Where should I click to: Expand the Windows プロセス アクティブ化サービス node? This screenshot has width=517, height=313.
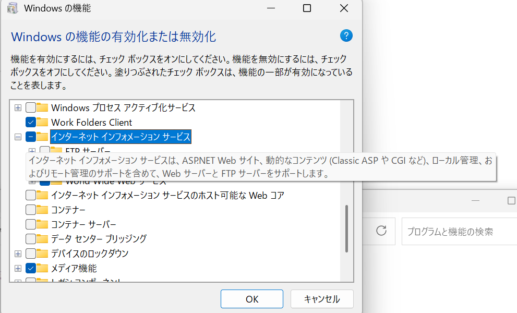[x=18, y=107]
